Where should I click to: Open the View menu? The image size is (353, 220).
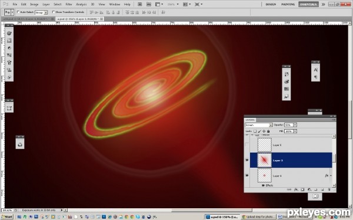(102, 4)
